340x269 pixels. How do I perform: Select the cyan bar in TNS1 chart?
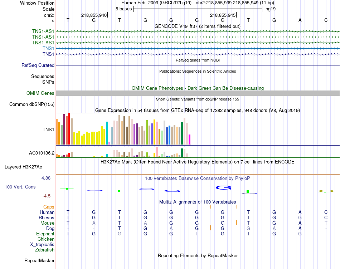point(107,133)
